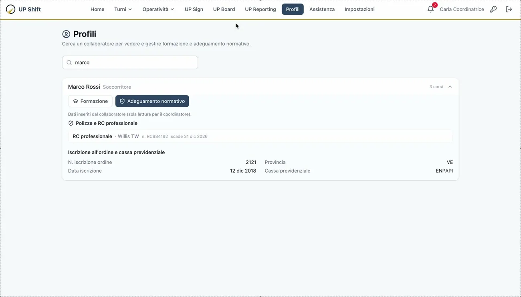
Task: Collapse the Marco Rossi card chevron
Action: [450, 87]
